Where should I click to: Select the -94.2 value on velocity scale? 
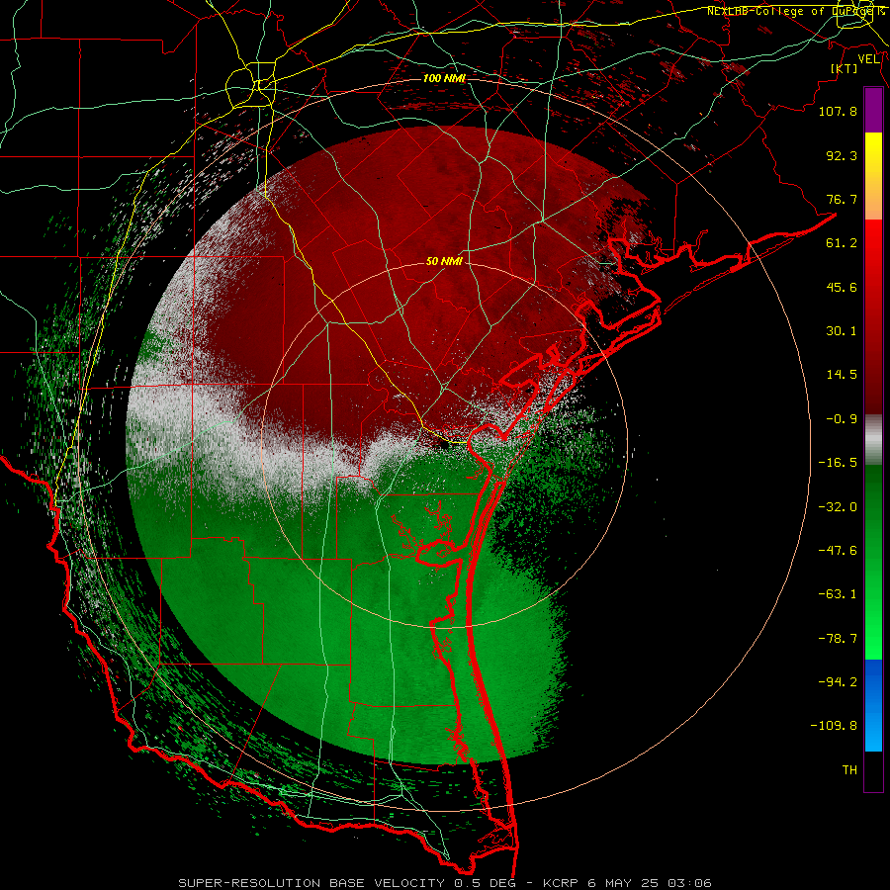838,682
